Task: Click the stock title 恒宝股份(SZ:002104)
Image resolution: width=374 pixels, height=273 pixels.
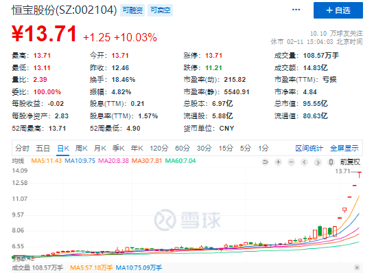Action: pyautogui.click(x=65, y=10)
